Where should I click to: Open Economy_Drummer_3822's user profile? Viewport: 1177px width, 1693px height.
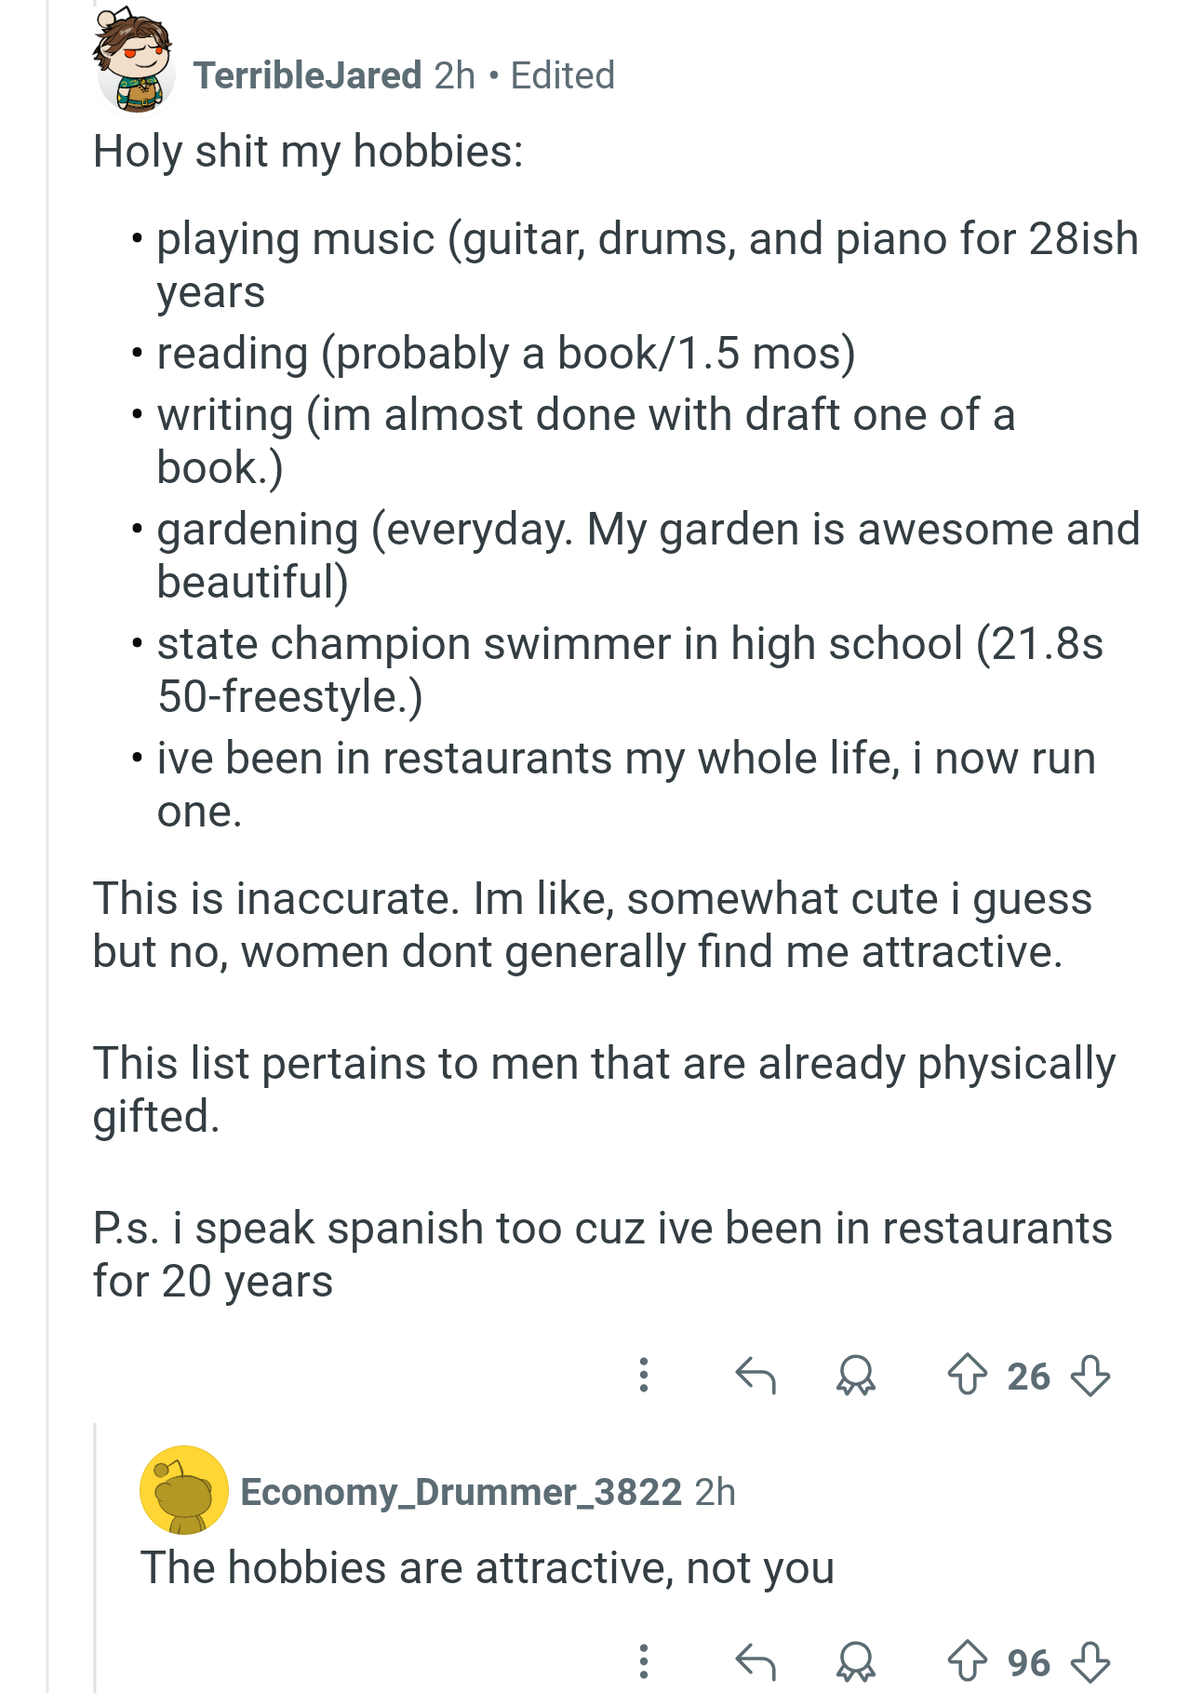click(x=461, y=1492)
